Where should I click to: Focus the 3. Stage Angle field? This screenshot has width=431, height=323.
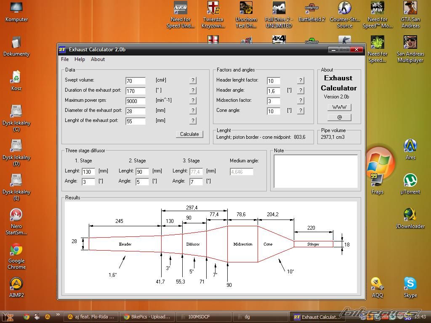(x=196, y=182)
